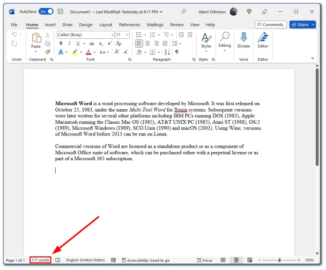The width and height of the screenshot is (326, 270).
Task: Click the Center alignment icon
Action: [148, 43]
